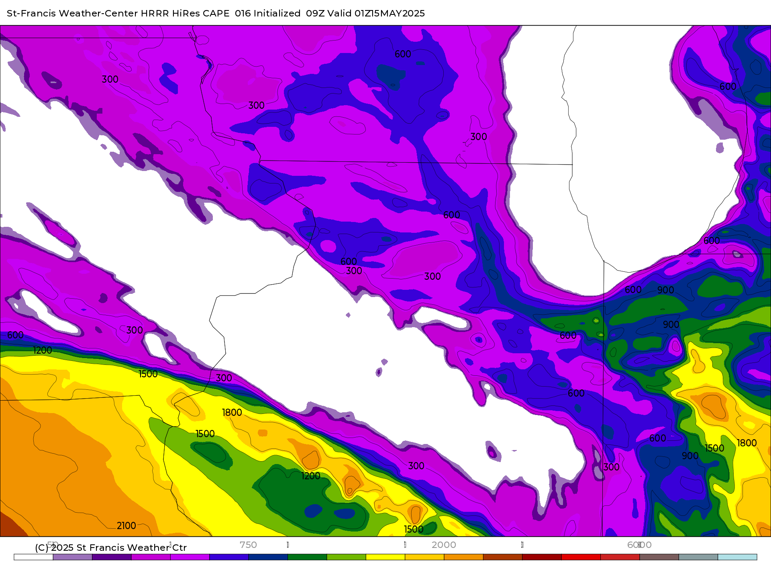The height and width of the screenshot is (562, 771).
Task: Click the lavender legend color block
Action: pos(73,557)
